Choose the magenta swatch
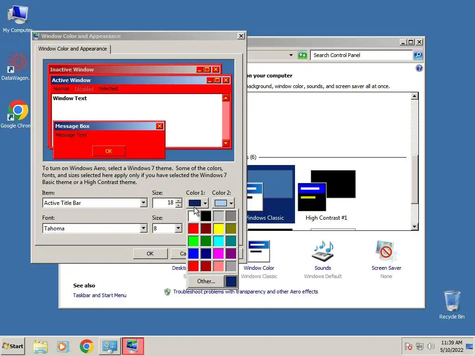The width and height of the screenshot is (475, 356). pos(218,254)
